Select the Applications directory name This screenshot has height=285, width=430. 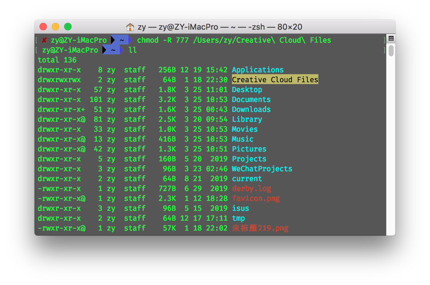(x=258, y=70)
